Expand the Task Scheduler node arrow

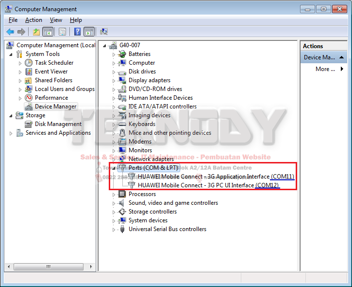pos(20,63)
